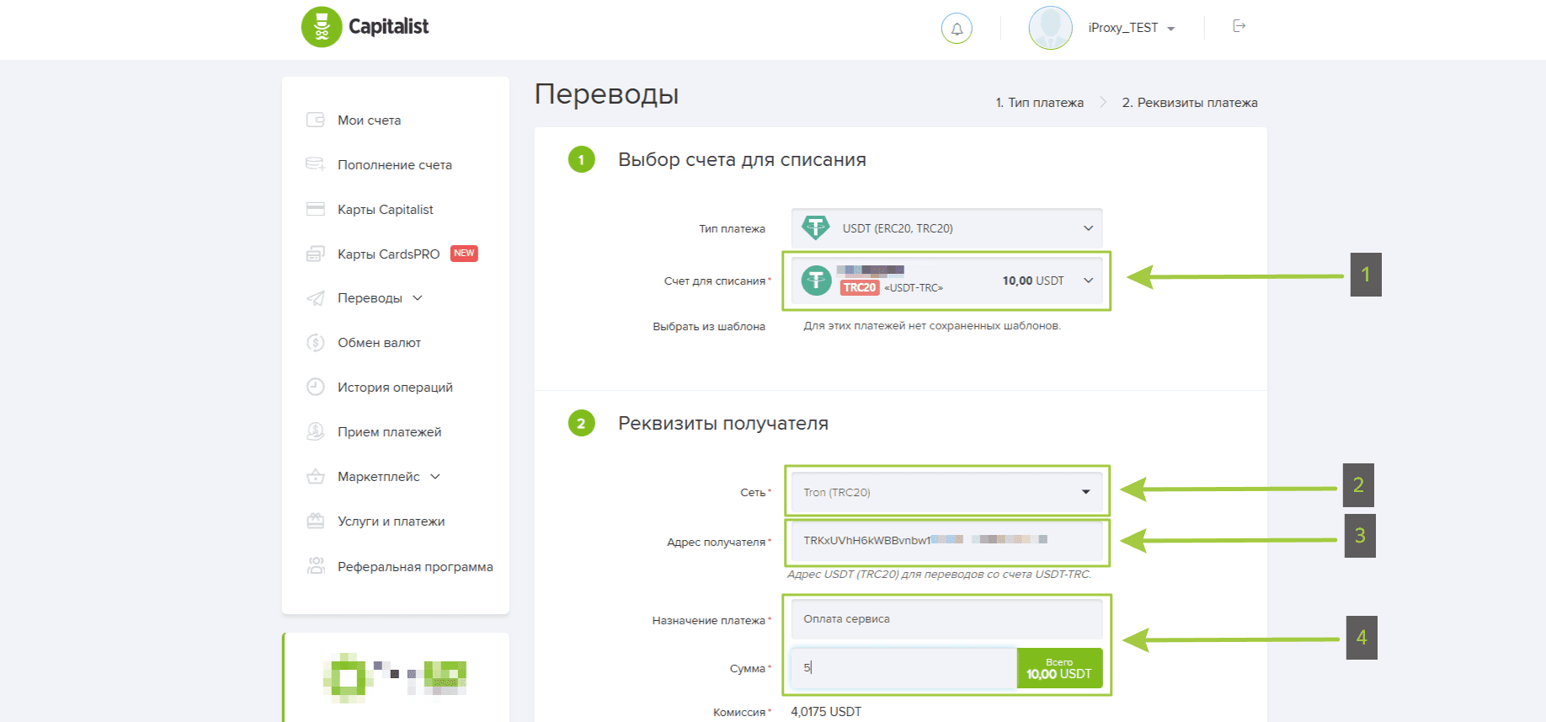Click the Выбор счета для списания heading
This screenshot has height=722, width=1546.
(x=742, y=160)
